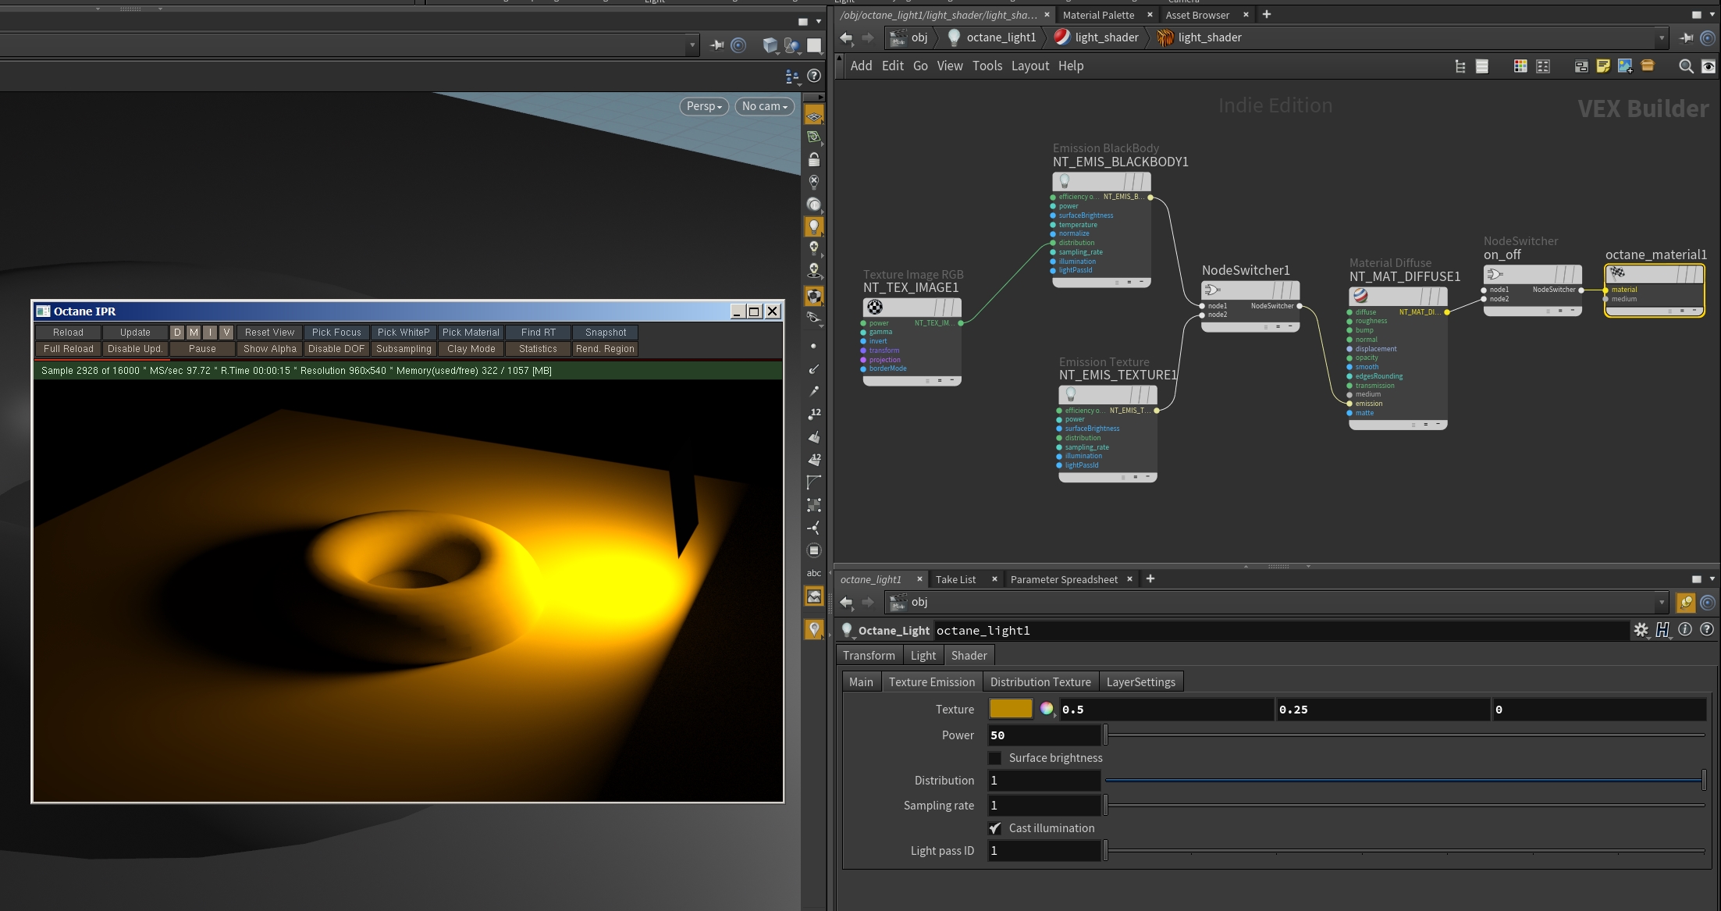Screen dimensions: 1721x911
Task: Click the octane_material1 node icon
Action: pos(1618,273)
